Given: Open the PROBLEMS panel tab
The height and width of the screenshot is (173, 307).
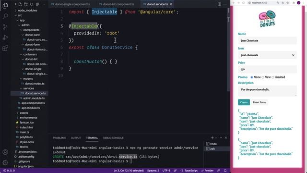Looking at the screenshot, I should [x=59, y=138].
